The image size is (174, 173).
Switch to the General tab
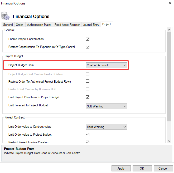8,25
